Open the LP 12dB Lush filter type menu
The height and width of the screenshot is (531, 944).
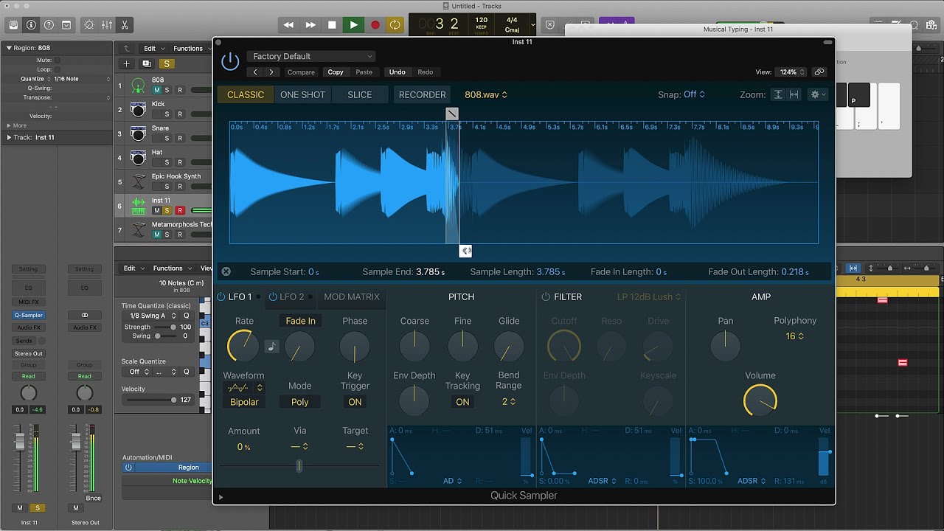tap(648, 296)
